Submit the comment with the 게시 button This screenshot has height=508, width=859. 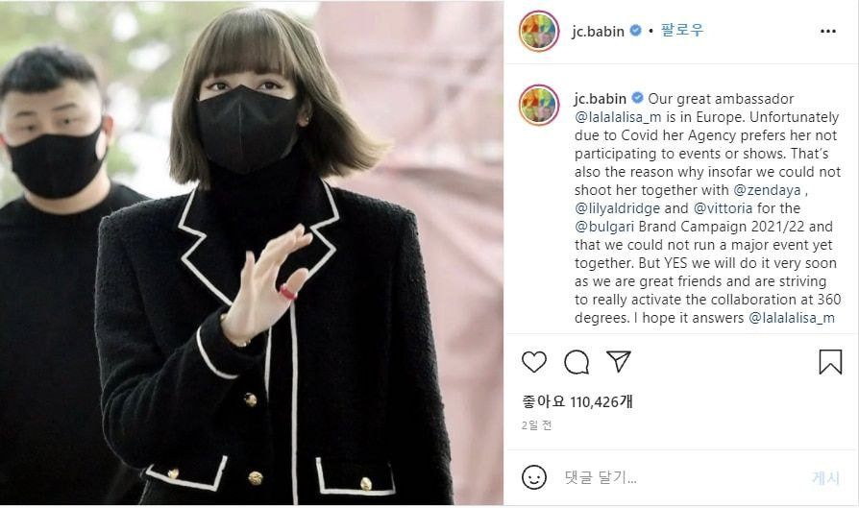coord(825,478)
